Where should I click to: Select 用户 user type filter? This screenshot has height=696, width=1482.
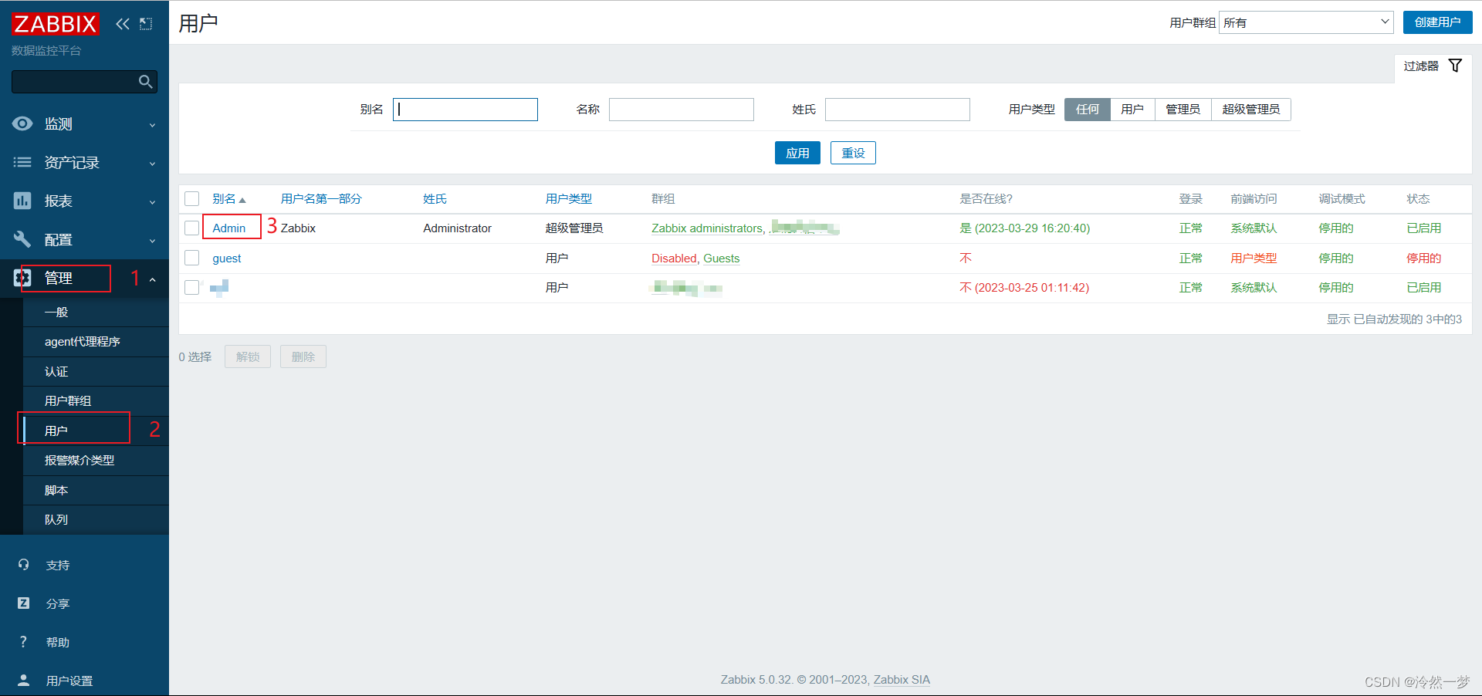click(x=1132, y=110)
